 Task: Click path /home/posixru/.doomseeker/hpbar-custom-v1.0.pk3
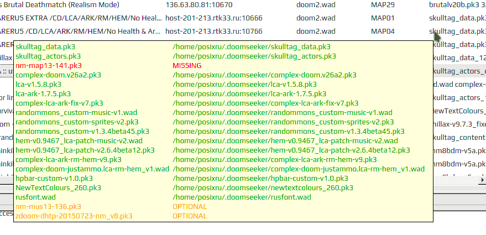[260, 178]
